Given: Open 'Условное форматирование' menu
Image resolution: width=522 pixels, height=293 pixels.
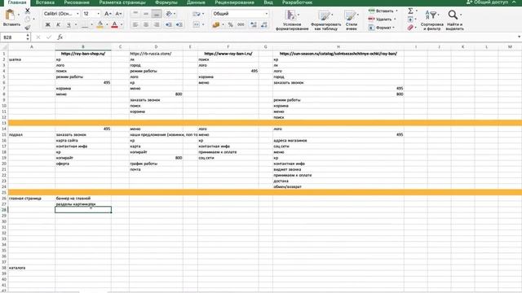Looking at the screenshot, I should [x=292, y=20].
